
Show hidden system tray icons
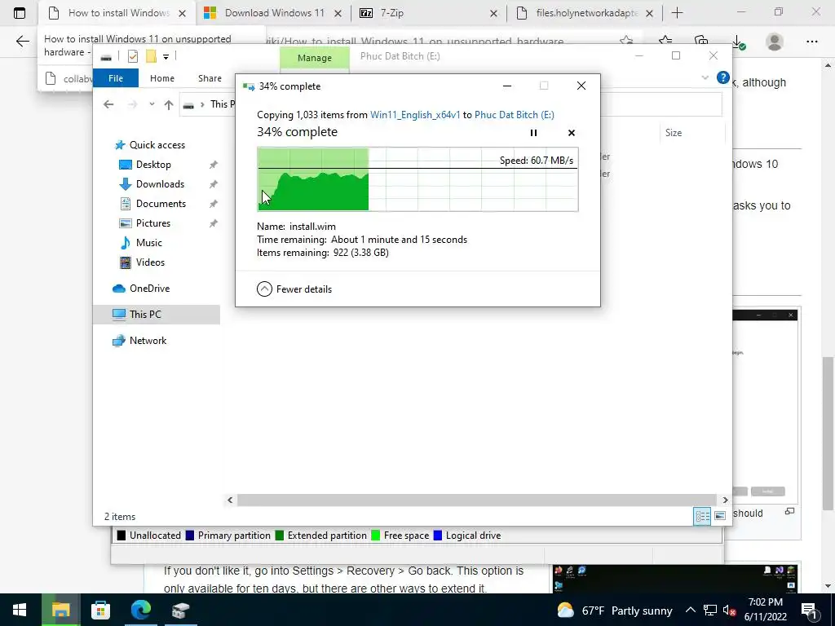point(690,610)
